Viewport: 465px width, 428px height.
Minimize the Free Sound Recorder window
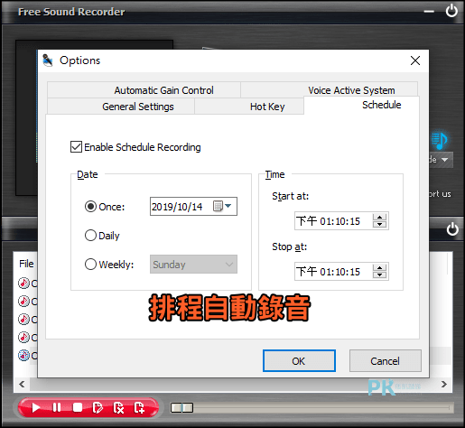[x=429, y=12]
